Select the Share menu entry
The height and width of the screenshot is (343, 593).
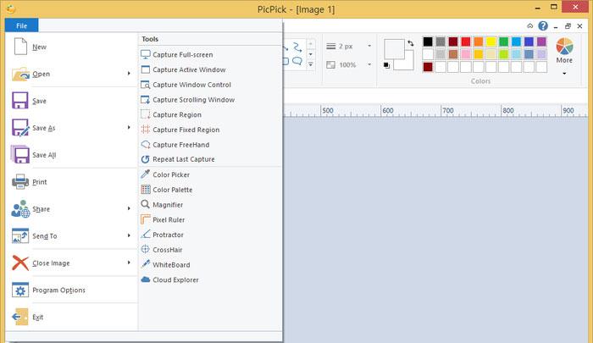[71, 208]
